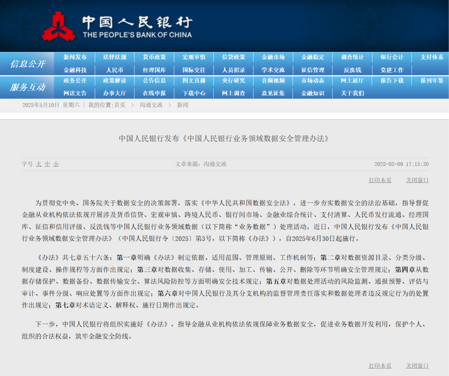This screenshot has height=376, width=449.
Task: Visit the 下载中心 page
Action: 194,93
